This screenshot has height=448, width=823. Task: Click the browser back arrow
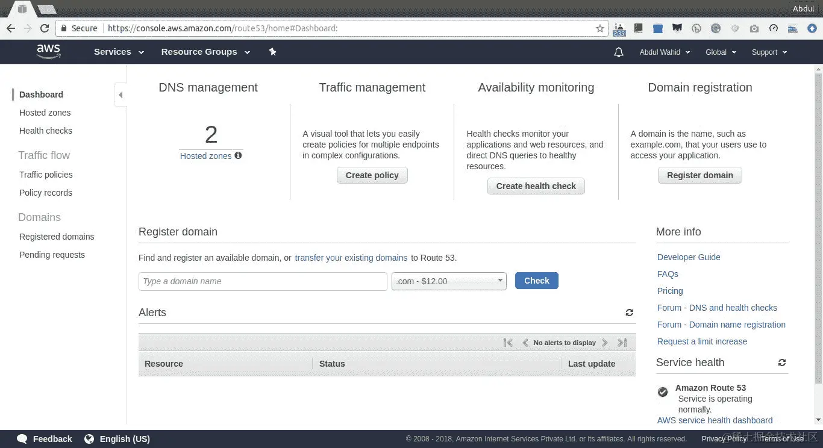point(11,28)
